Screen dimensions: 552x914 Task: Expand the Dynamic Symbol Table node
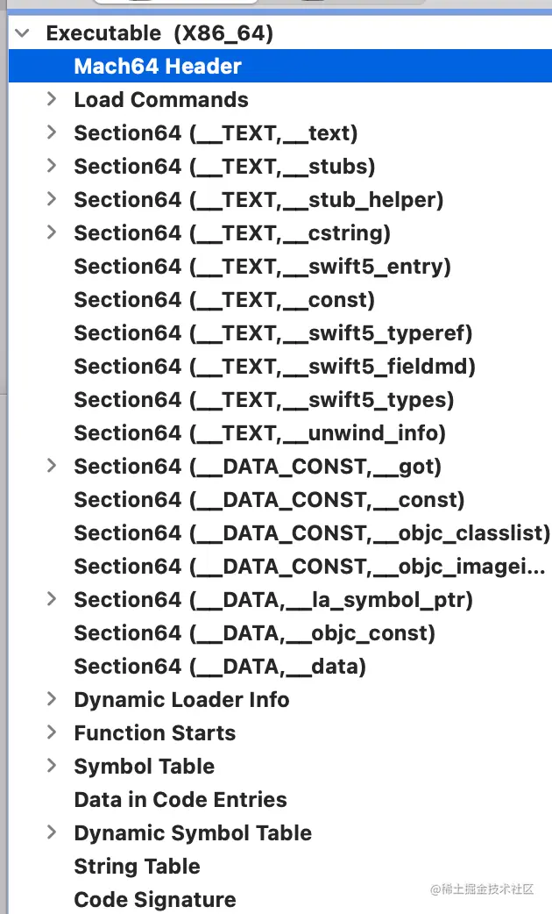pyautogui.click(x=52, y=832)
